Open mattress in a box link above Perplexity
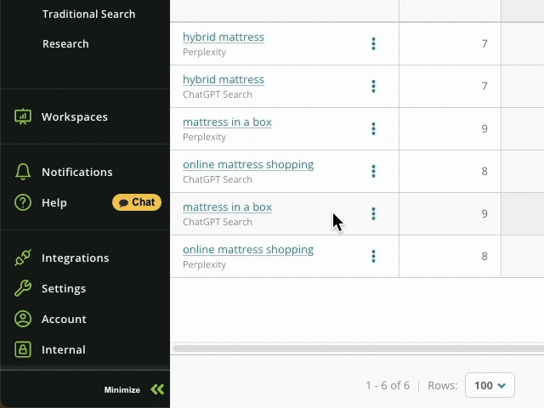This screenshot has height=408, width=544. pyautogui.click(x=227, y=122)
